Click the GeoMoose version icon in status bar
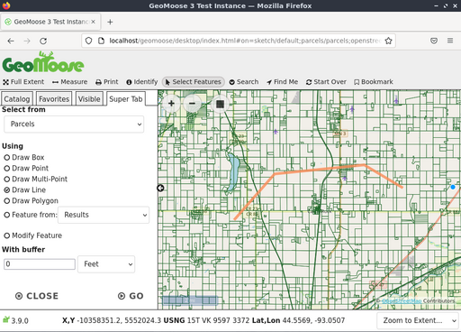 coord(6,320)
